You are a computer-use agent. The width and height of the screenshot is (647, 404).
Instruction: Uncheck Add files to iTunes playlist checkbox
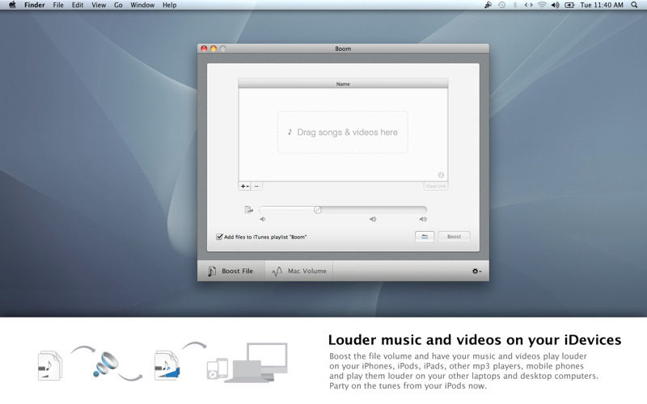[x=219, y=237]
